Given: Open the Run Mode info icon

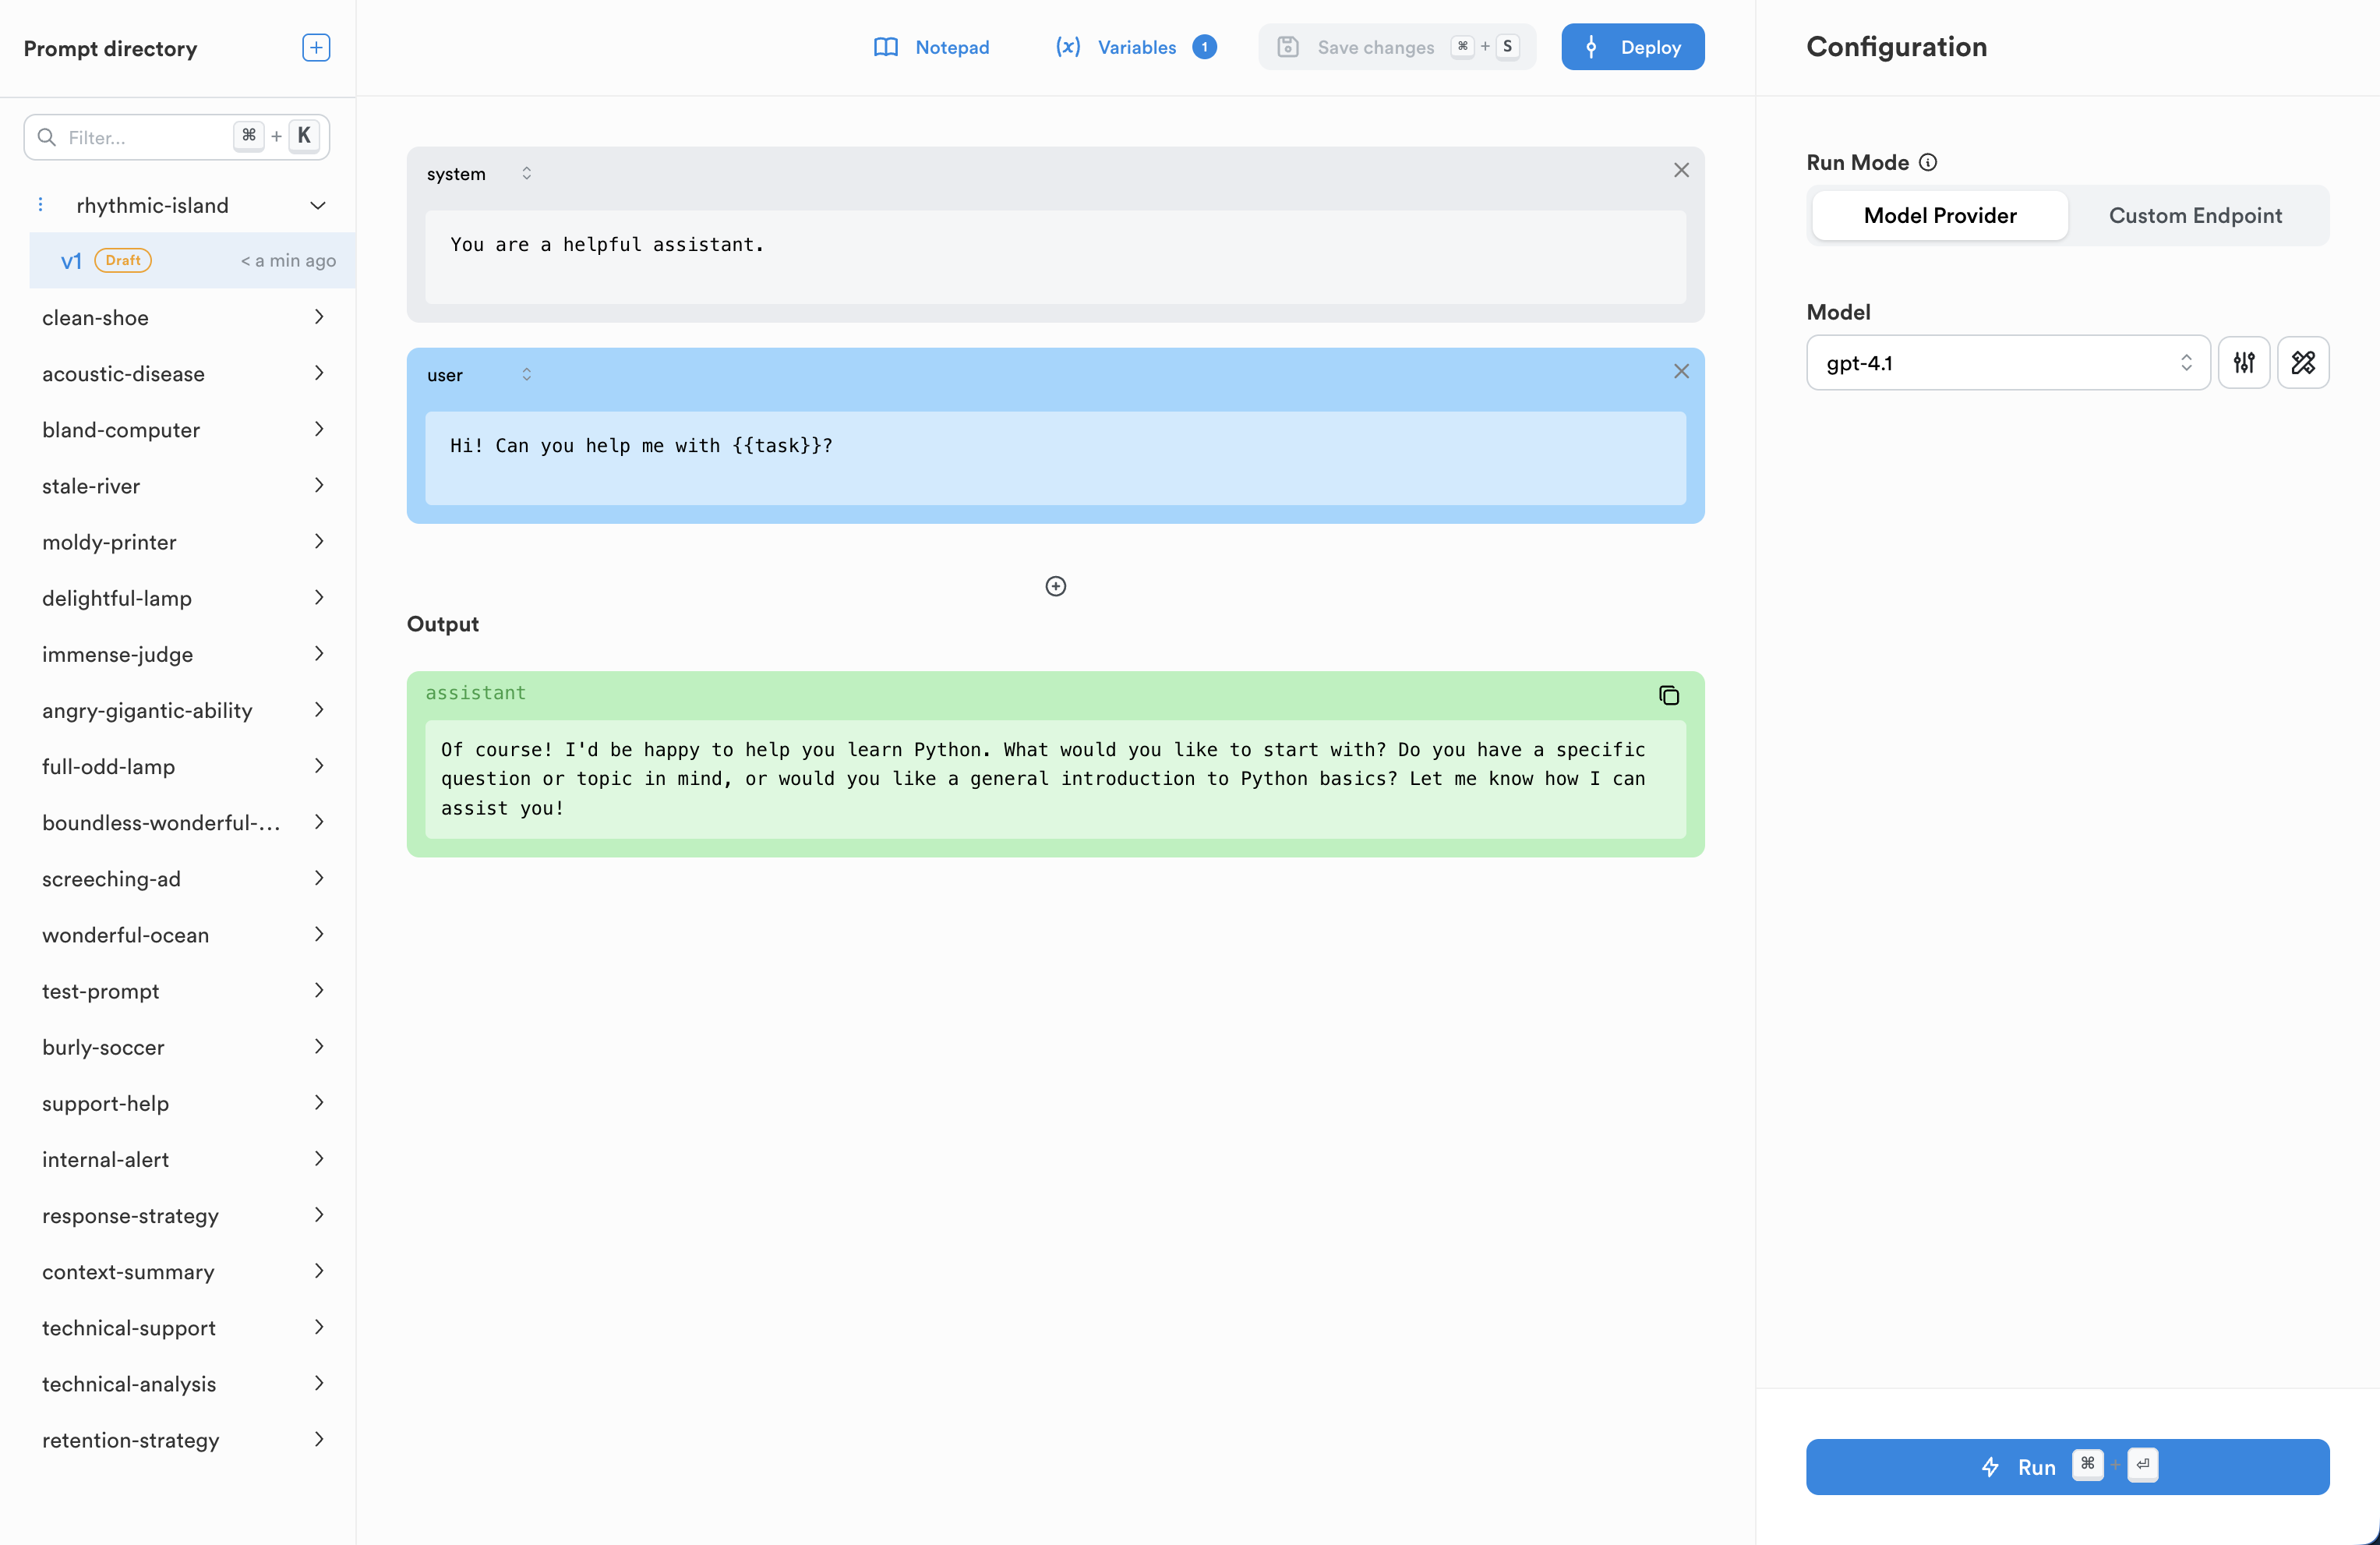Looking at the screenshot, I should (x=1928, y=162).
